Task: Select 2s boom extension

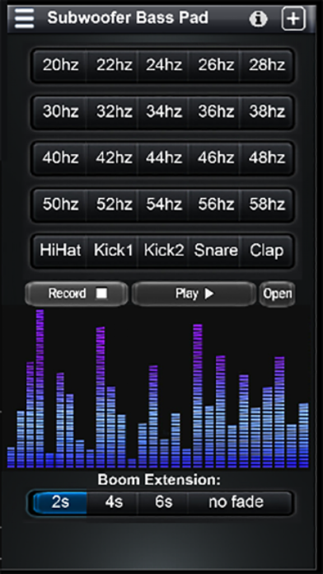Action: pyautogui.click(x=59, y=502)
